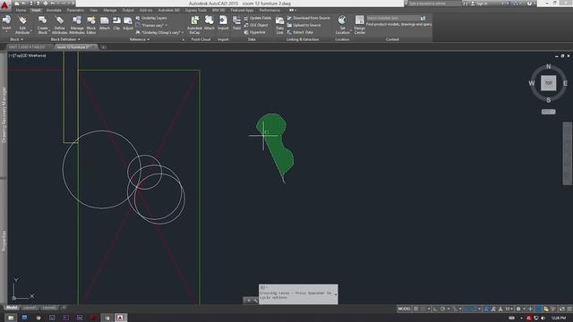Screen dimensions: 573x322
Task: Click the help search input box
Action: point(433,4)
